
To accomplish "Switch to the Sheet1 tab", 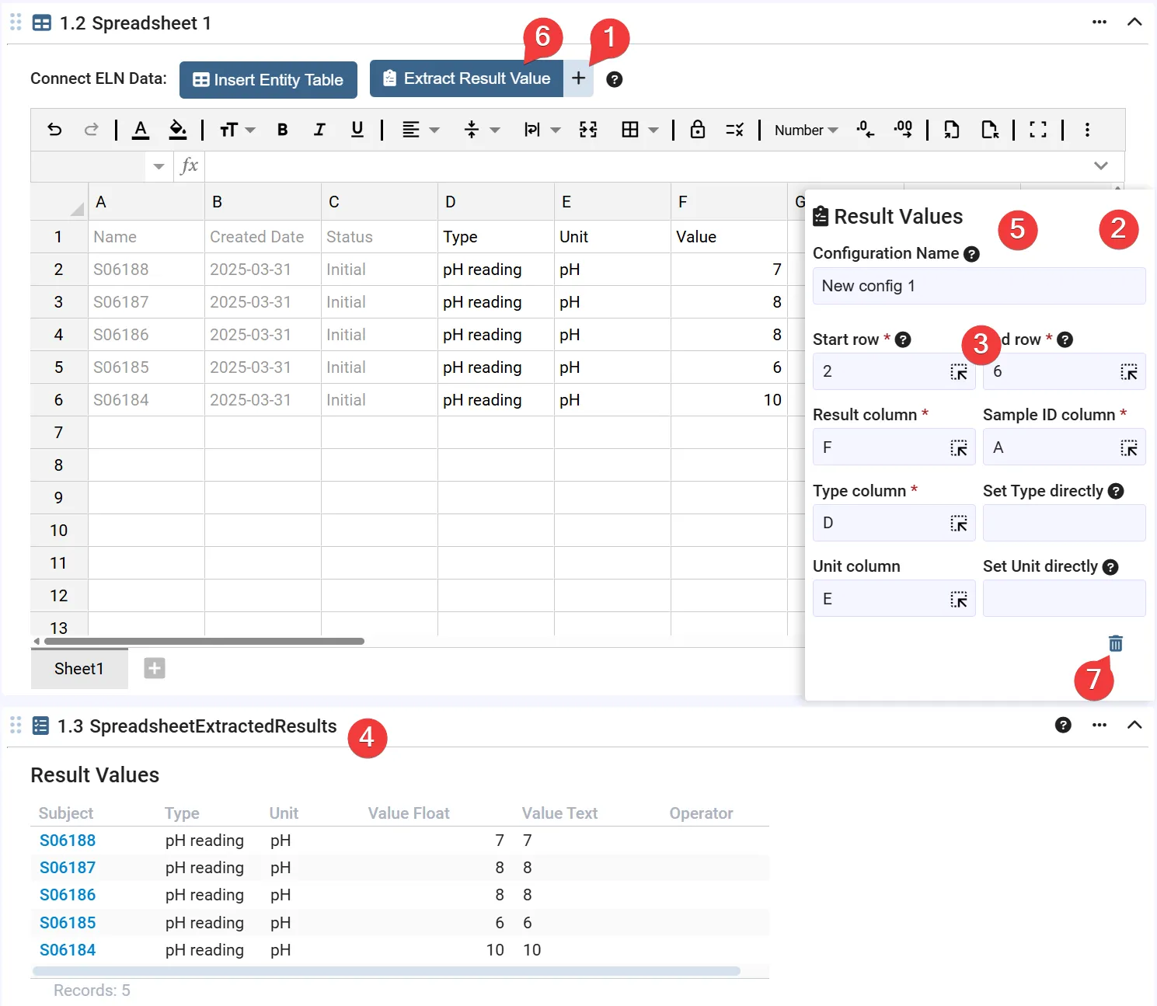I will click(79, 669).
